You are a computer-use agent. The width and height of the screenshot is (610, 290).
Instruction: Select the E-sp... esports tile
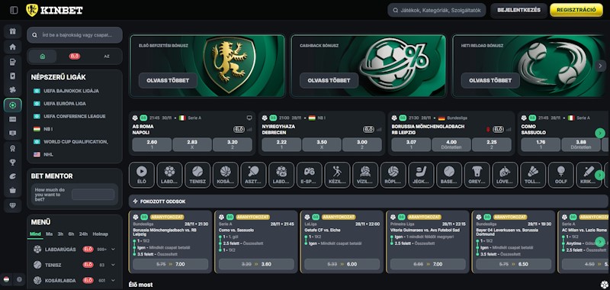point(310,176)
